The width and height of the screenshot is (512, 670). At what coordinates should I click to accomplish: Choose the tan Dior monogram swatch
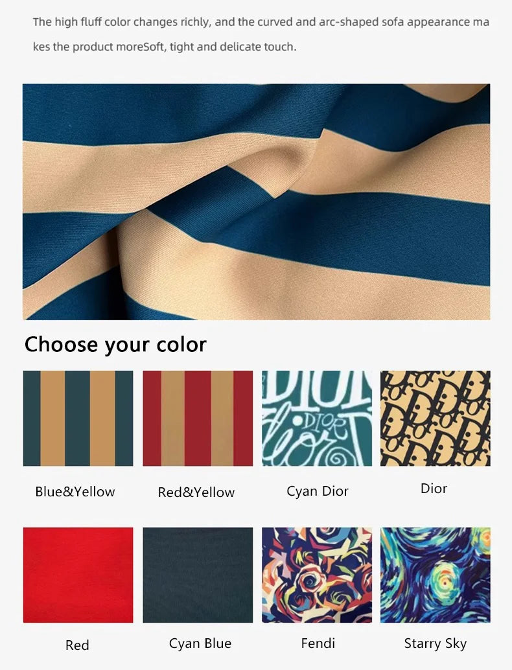click(x=436, y=419)
